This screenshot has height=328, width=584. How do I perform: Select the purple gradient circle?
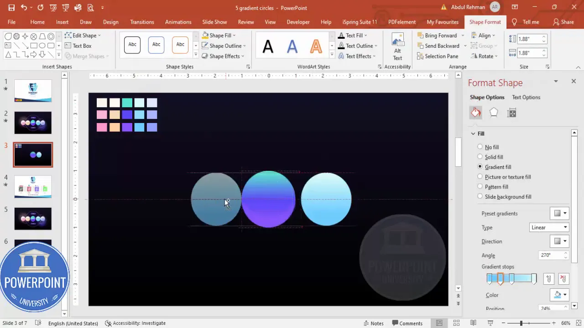[x=268, y=199]
